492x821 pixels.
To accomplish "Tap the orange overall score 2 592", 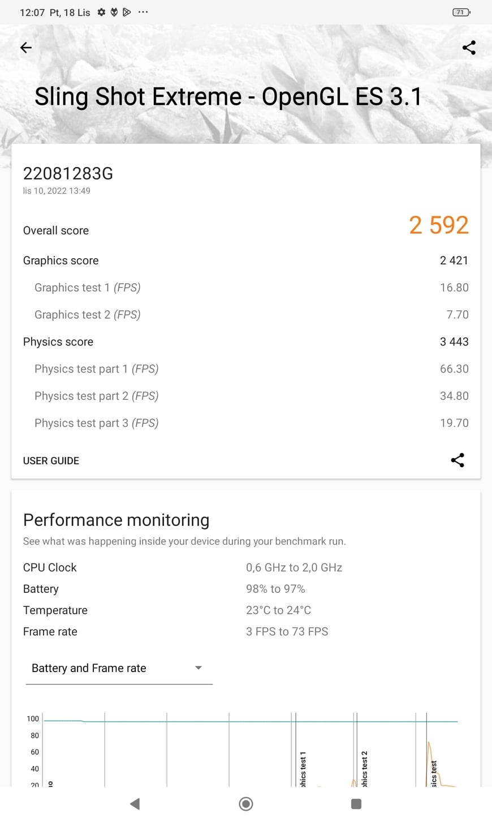I will click(439, 225).
